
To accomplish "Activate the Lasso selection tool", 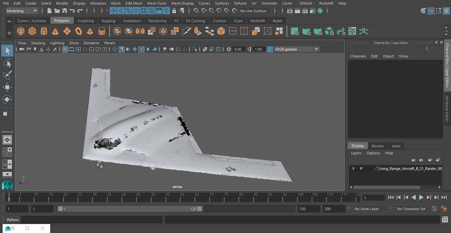I will [7, 63].
